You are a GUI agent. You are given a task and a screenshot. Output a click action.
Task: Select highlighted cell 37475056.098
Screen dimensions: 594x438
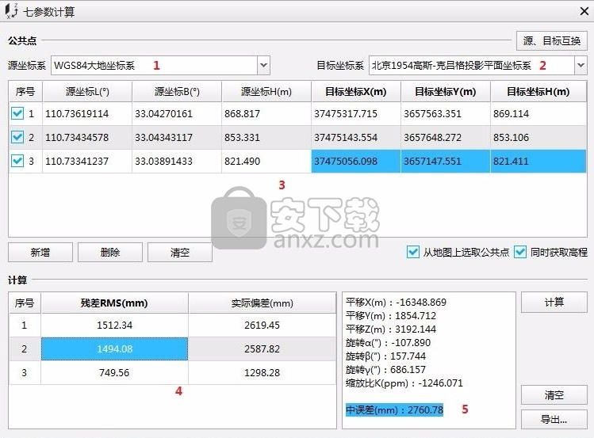point(356,161)
